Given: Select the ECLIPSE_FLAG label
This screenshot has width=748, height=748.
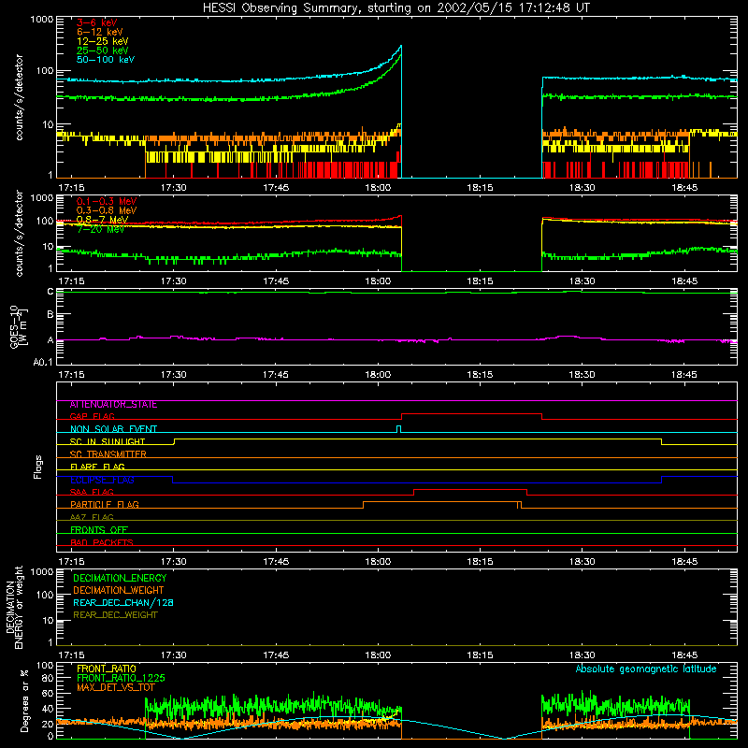Looking at the screenshot, I should pyautogui.click(x=102, y=480).
